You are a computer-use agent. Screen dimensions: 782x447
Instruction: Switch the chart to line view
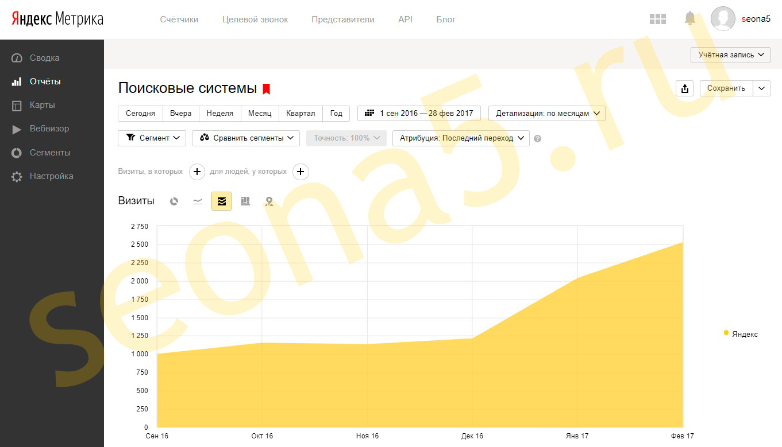(x=198, y=201)
